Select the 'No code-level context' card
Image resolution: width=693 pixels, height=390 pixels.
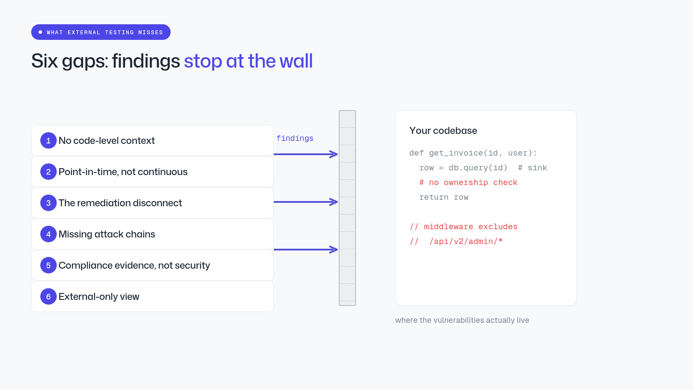tap(152, 140)
